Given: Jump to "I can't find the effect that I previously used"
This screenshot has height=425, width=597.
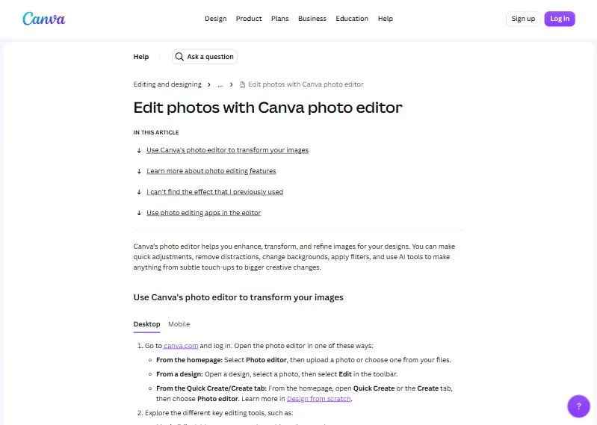Looking at the screenshot, I should [x=214, y=192].
